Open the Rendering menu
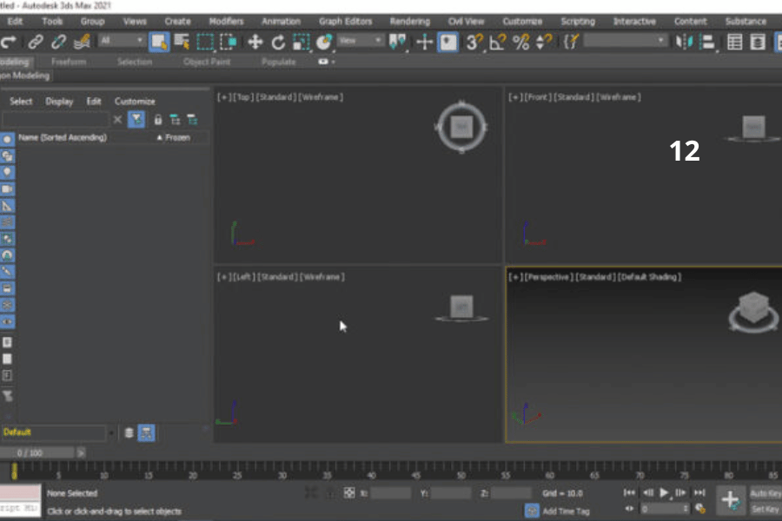782x521 pixels. click(x=409, y=21)
